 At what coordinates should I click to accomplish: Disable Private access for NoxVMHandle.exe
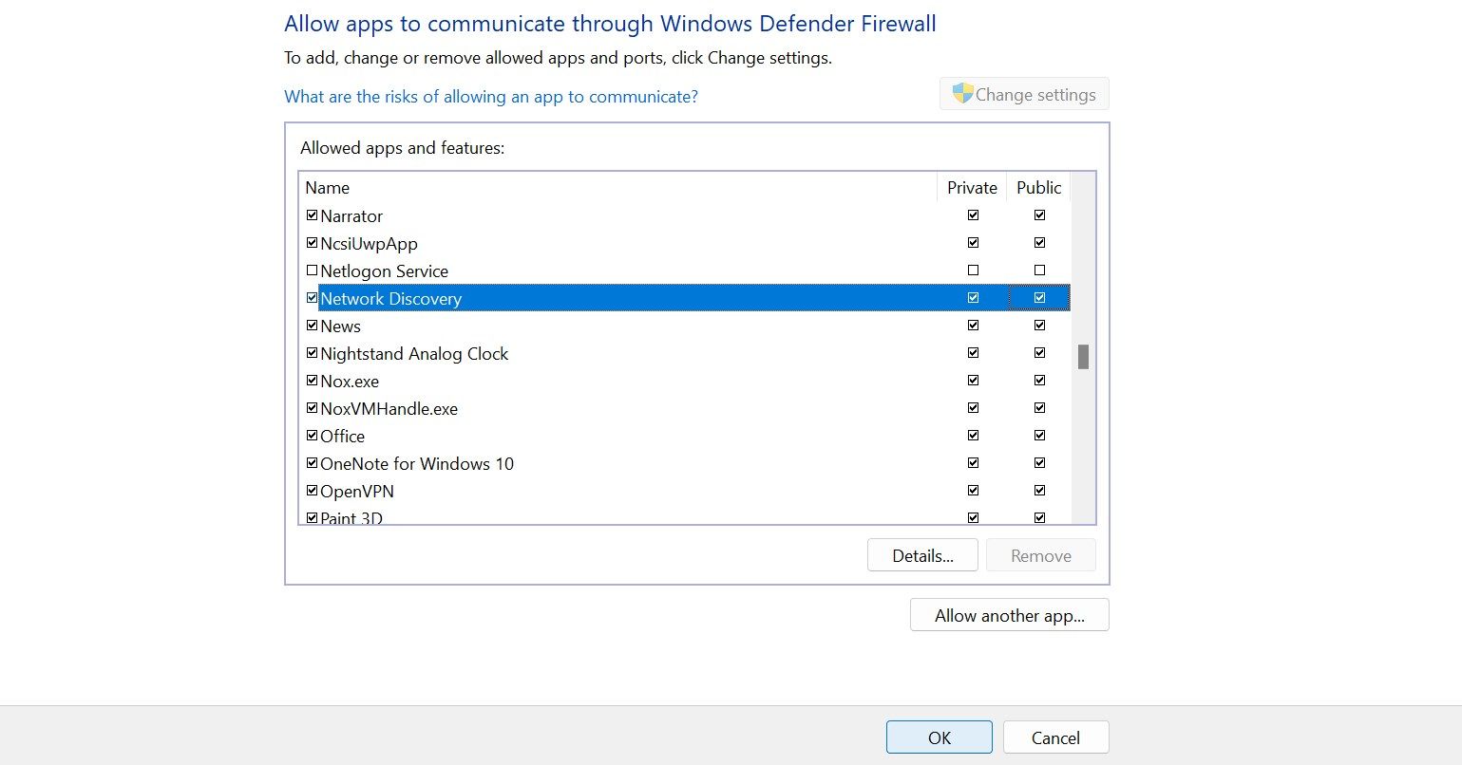pos(972,407)
